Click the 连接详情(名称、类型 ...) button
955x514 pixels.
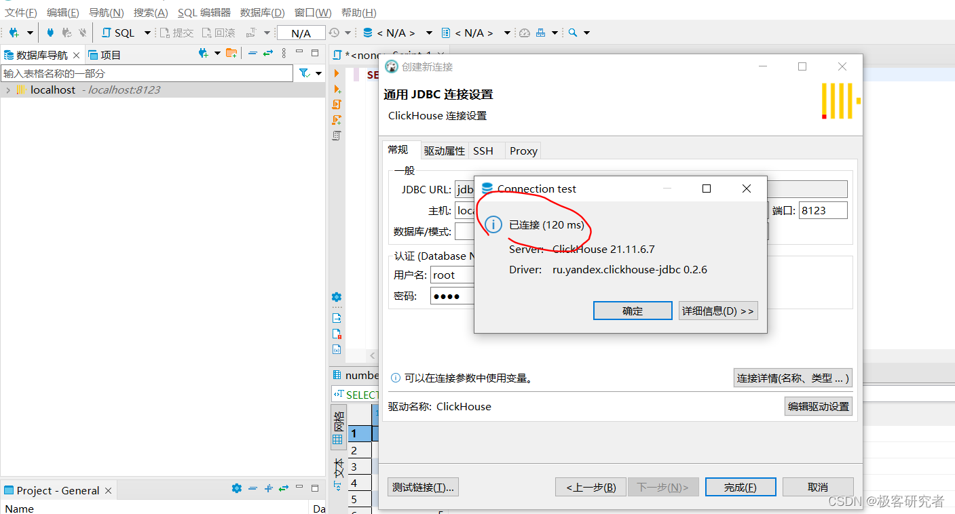pyautogui.click(x=793, y=378)
